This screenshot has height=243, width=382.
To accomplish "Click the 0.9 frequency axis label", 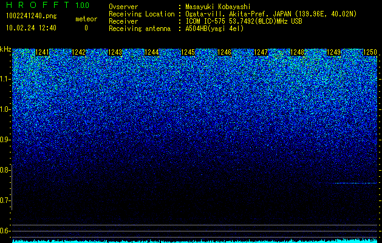I will (x=5, y=140).
